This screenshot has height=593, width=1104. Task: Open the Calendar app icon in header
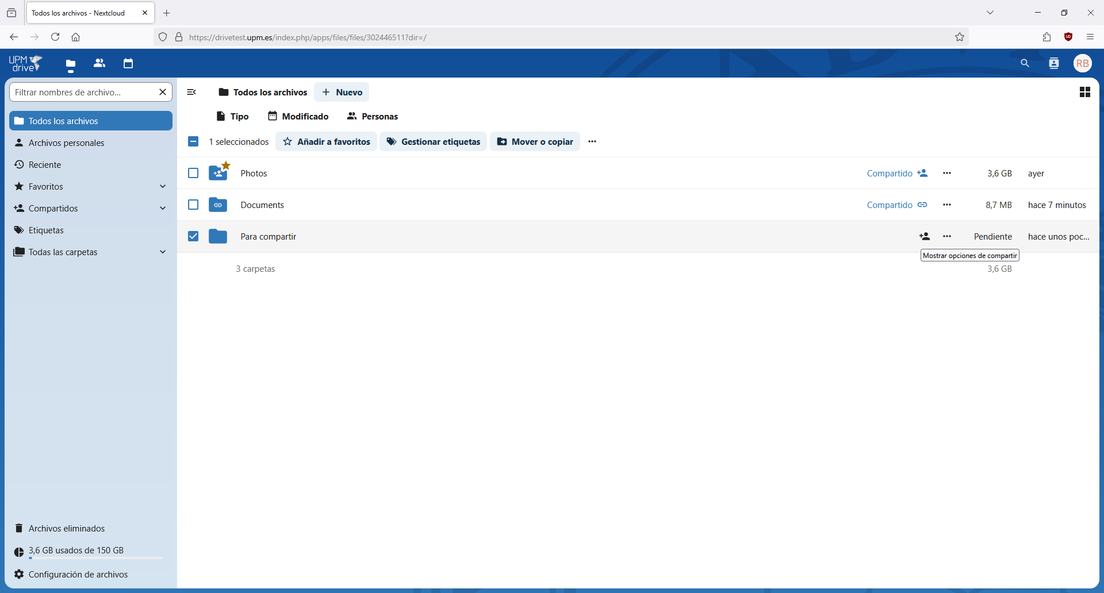[x=128, y=63]
